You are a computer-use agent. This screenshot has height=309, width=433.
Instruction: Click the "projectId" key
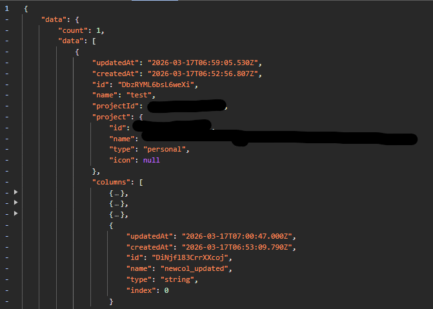(x=116, y=106)
